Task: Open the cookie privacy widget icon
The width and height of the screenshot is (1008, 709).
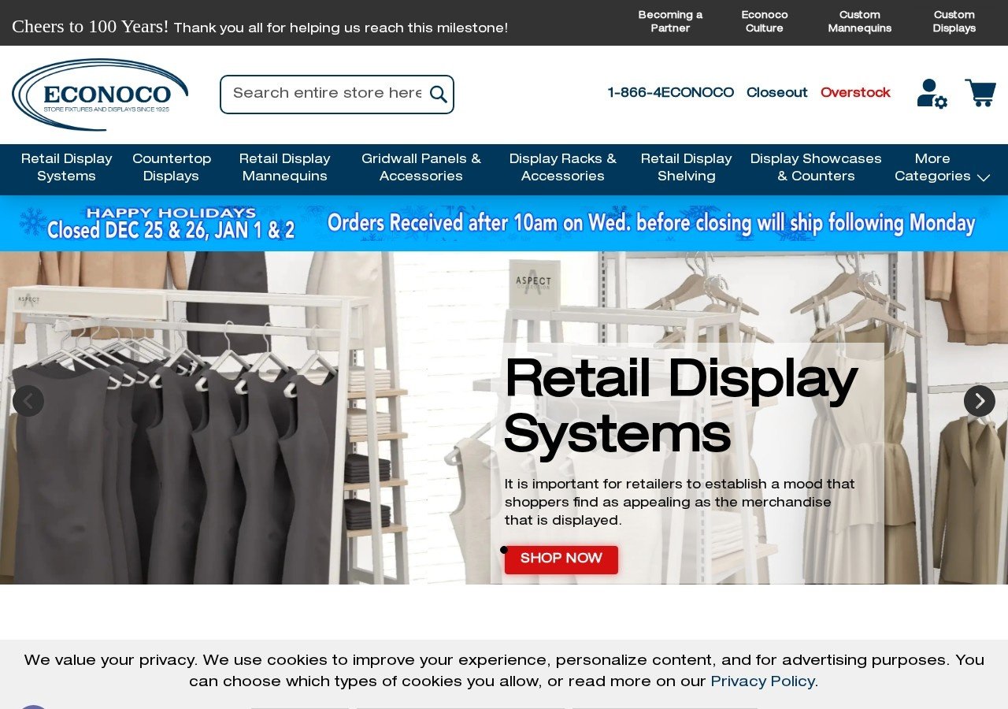Action: [32, 706]
